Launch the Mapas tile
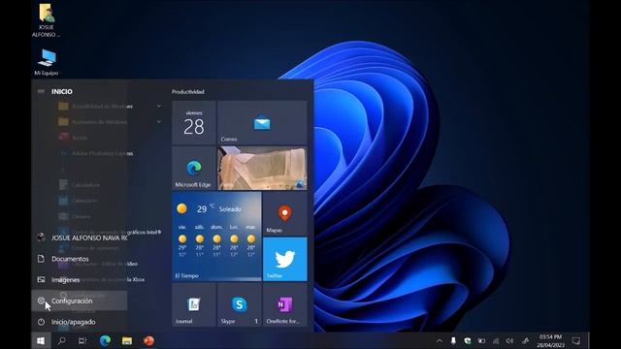 point(284,213)
